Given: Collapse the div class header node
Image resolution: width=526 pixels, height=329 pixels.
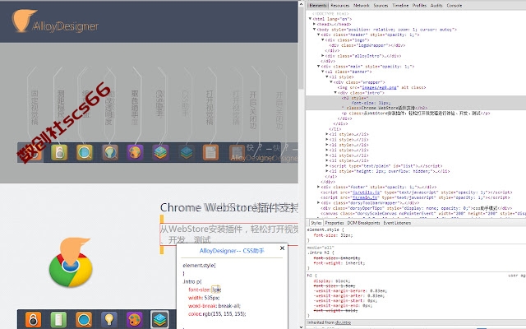Looking at the screenshot, I should (x=318, y=35).
